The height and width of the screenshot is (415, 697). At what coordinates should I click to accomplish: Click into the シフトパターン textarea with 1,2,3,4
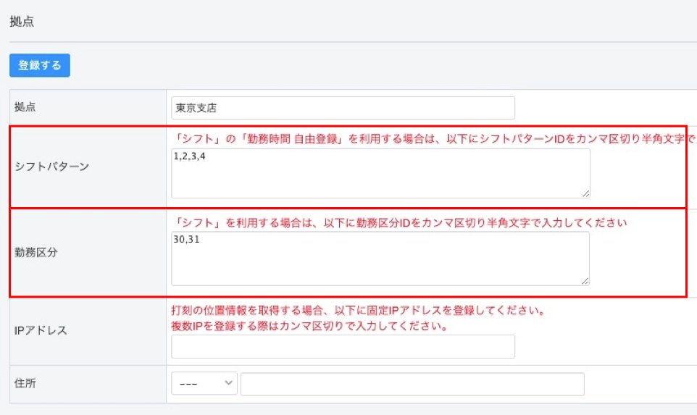(x=380, y=174)
